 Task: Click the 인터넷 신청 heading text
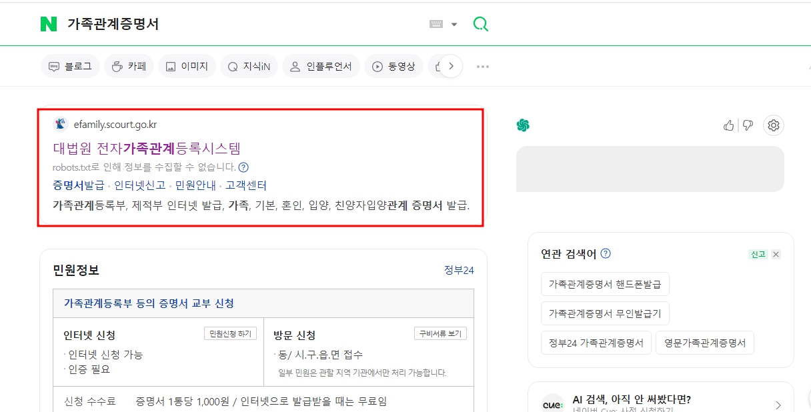[x=89, y=335]
